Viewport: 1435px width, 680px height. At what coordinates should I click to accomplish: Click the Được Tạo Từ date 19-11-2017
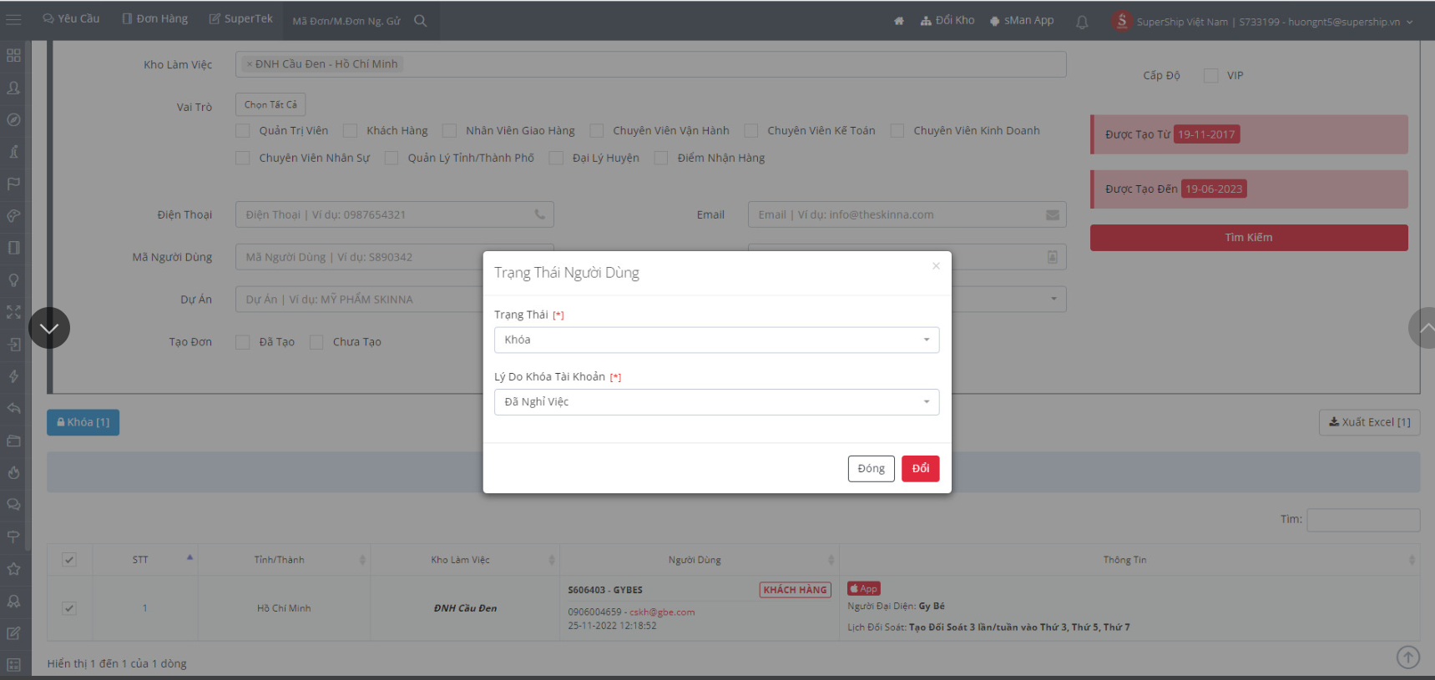click(1206, 134)
